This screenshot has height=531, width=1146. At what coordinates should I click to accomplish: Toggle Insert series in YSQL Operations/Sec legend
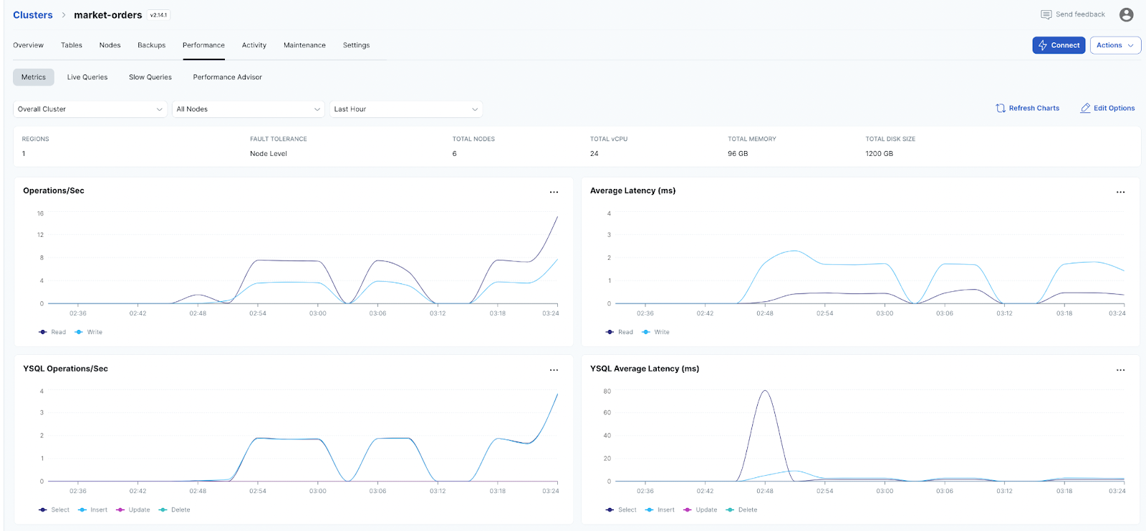point(92,510)
